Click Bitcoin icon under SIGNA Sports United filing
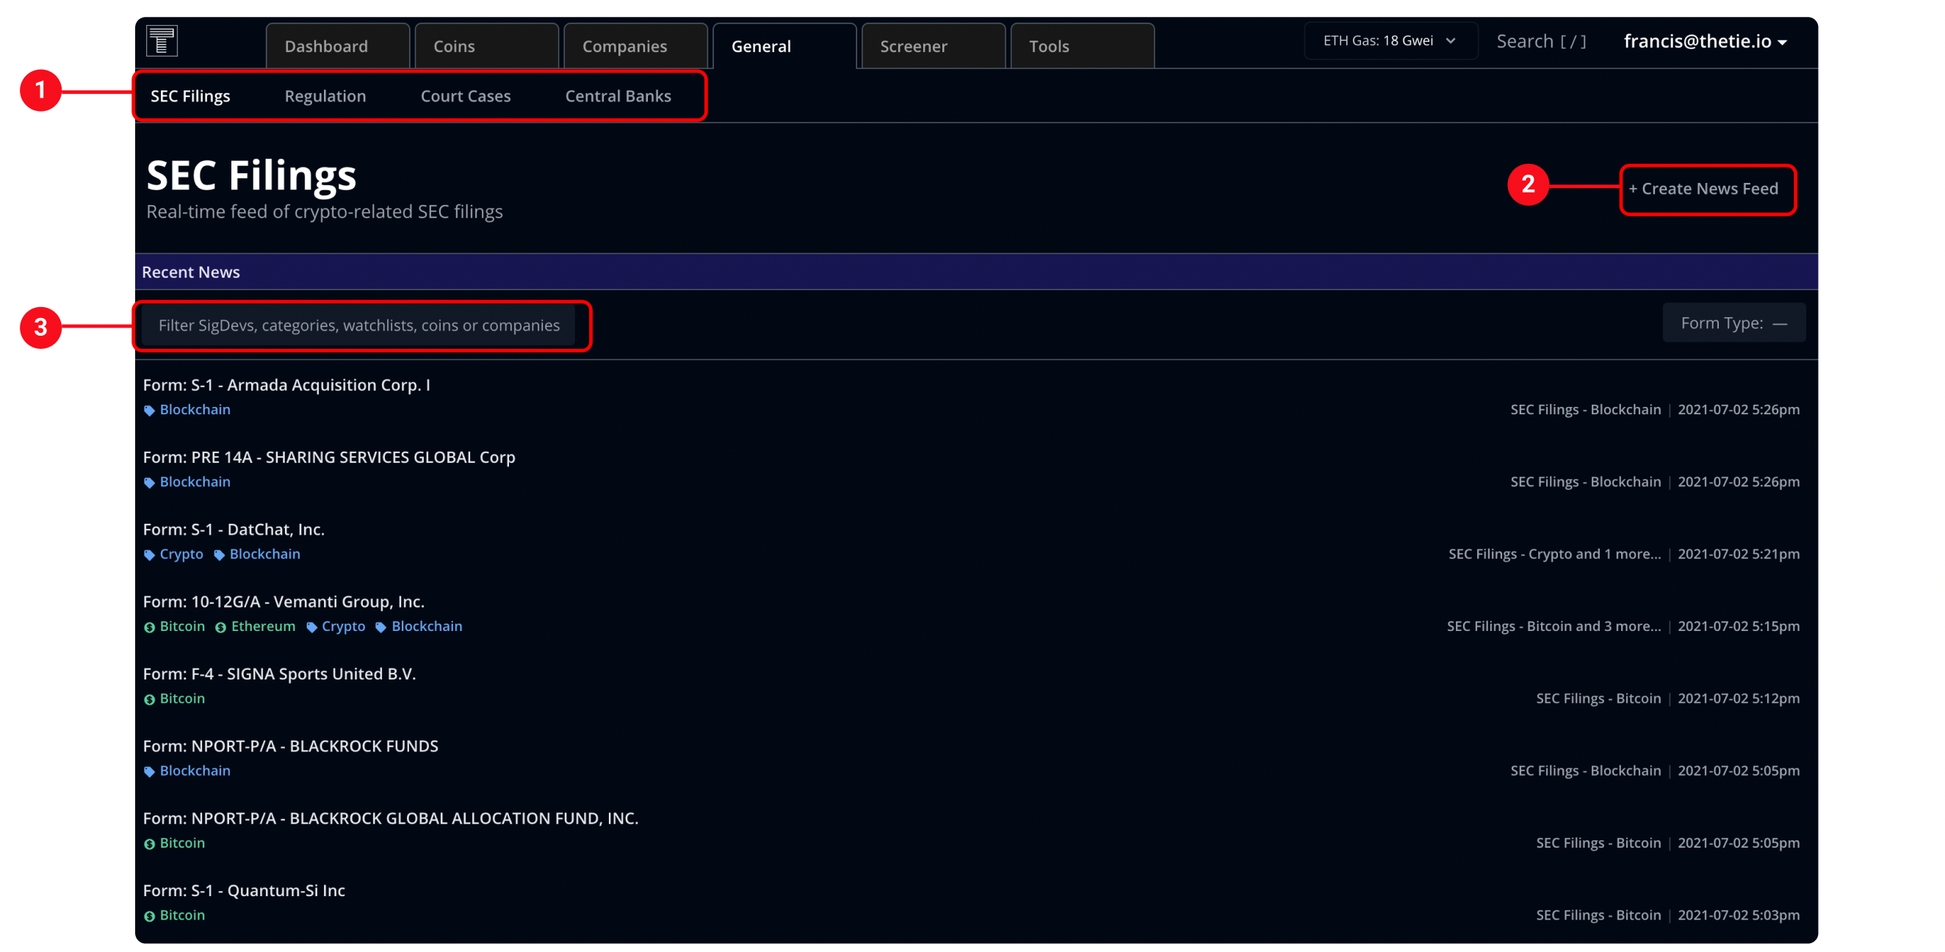The width and height of the screenshot is (1945, 952). [x=150, y=700]
